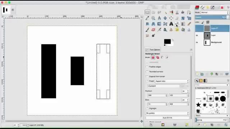Select the Shear tool
The image size is (230, 129).
pyautogui.click(x=147, y=24)
